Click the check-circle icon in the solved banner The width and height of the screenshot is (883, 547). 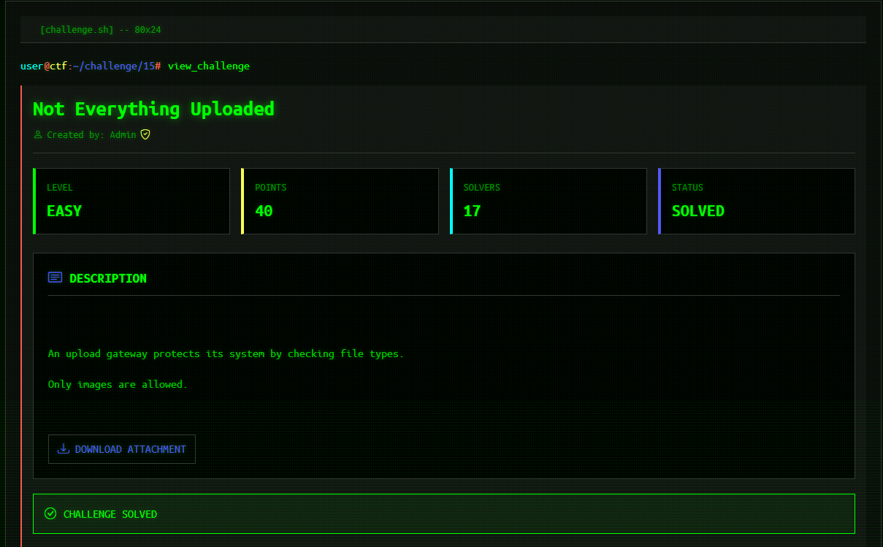(x=50, y=514)
